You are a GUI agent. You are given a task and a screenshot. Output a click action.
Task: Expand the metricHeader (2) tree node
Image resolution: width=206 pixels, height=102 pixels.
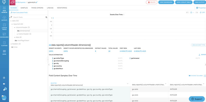click(17, 34)
